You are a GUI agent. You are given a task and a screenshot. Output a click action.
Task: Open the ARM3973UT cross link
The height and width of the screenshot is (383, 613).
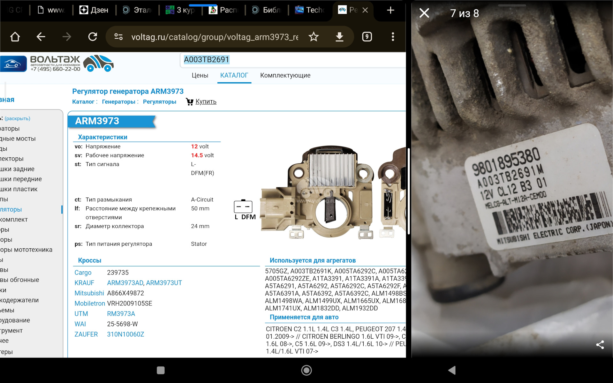164,283
